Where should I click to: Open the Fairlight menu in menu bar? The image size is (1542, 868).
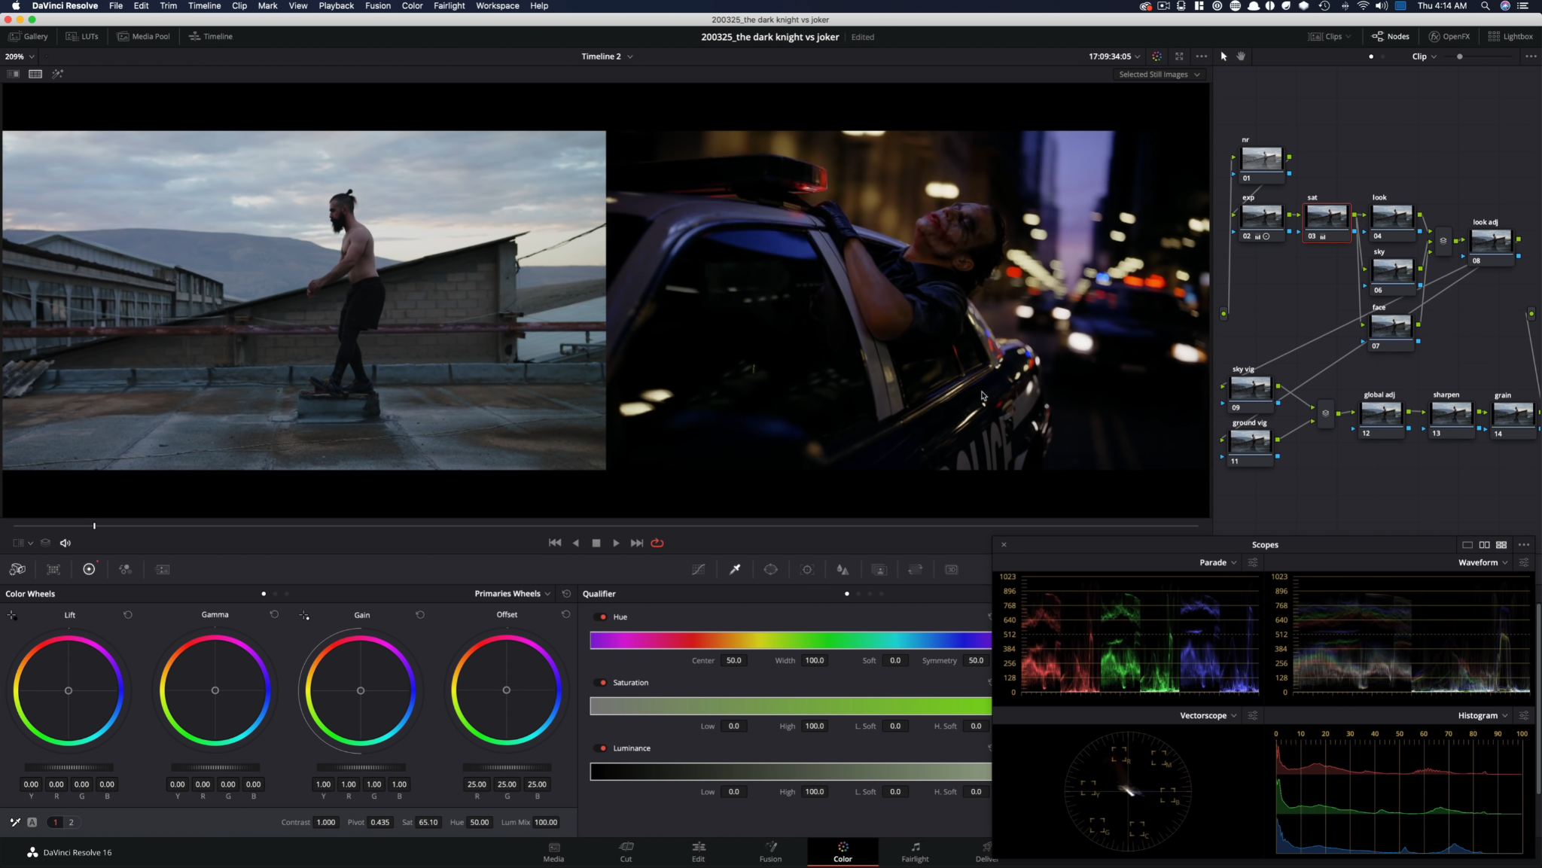pos(449,6)
